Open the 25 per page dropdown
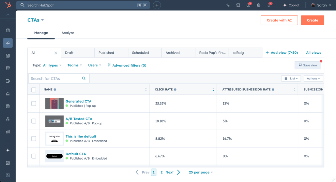This screenshot has width=336, height=182. click(x=201, y=172)
